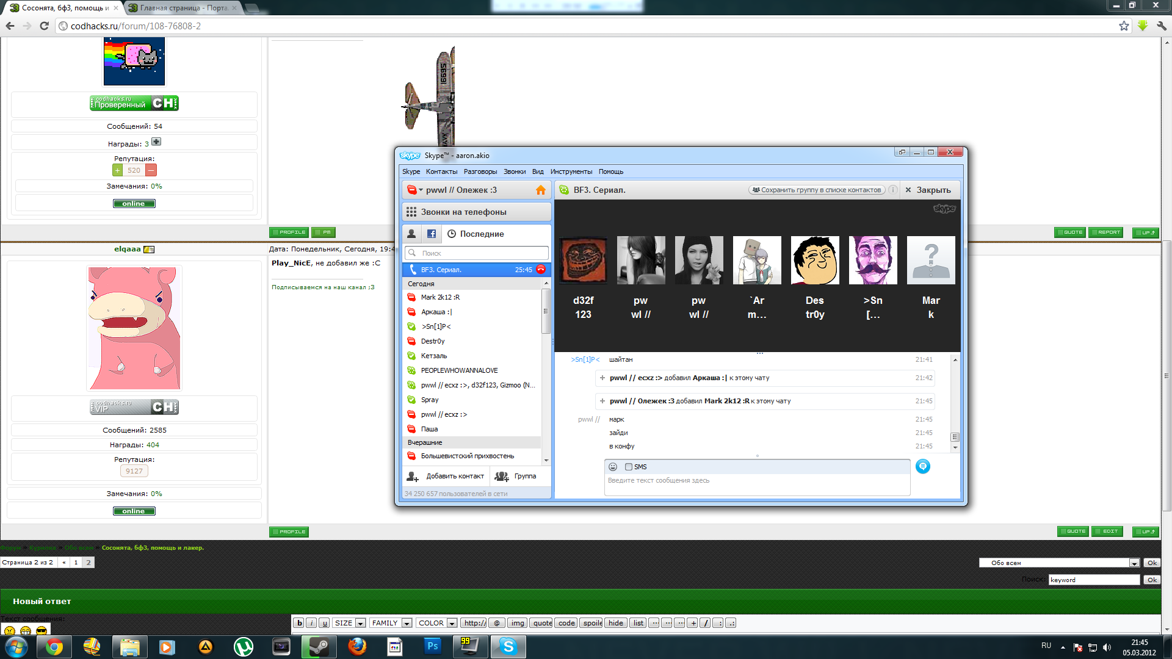Open uTorrent from the taskbar
The width and height of the screenshot is (1172, 659).
tap(243, 647)
